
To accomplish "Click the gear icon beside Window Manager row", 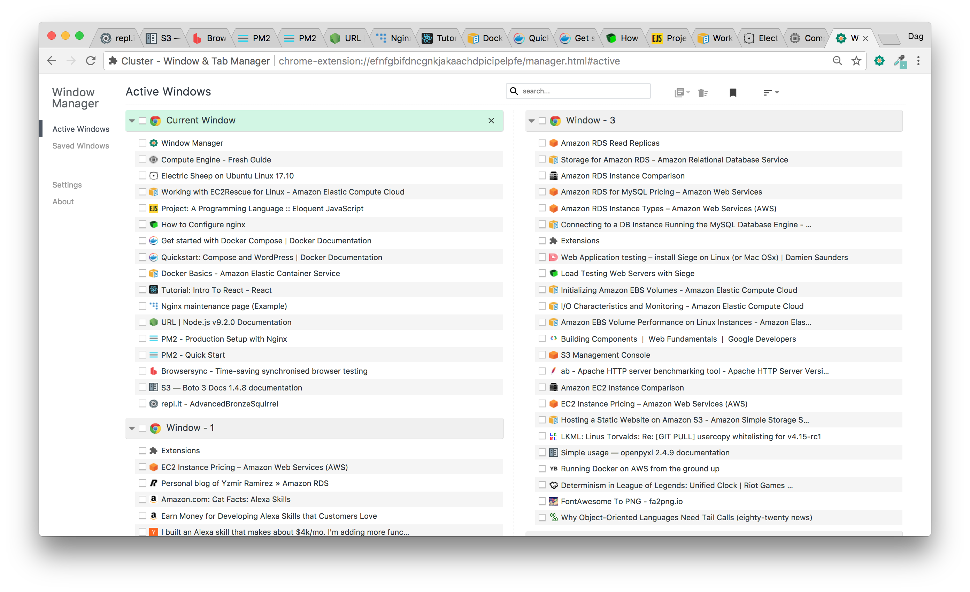I will pyautogui.click(x=154, y=143).
